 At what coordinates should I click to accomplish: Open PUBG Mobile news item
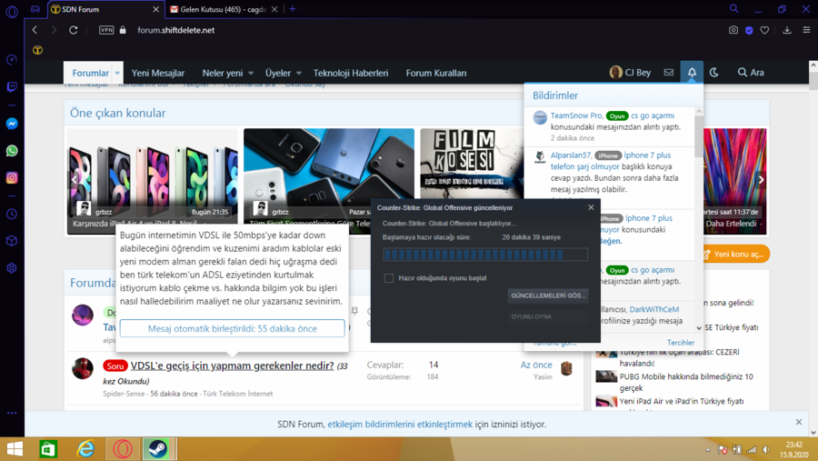tap(686, 382)
